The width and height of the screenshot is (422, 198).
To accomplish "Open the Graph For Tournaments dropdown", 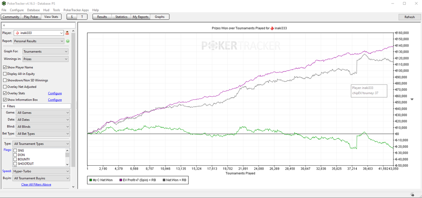I will click(x=45, y=51).
